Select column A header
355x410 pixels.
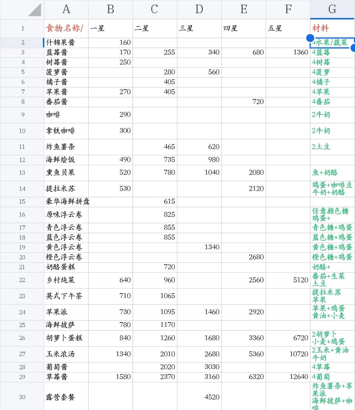click(x=66, y=10)
